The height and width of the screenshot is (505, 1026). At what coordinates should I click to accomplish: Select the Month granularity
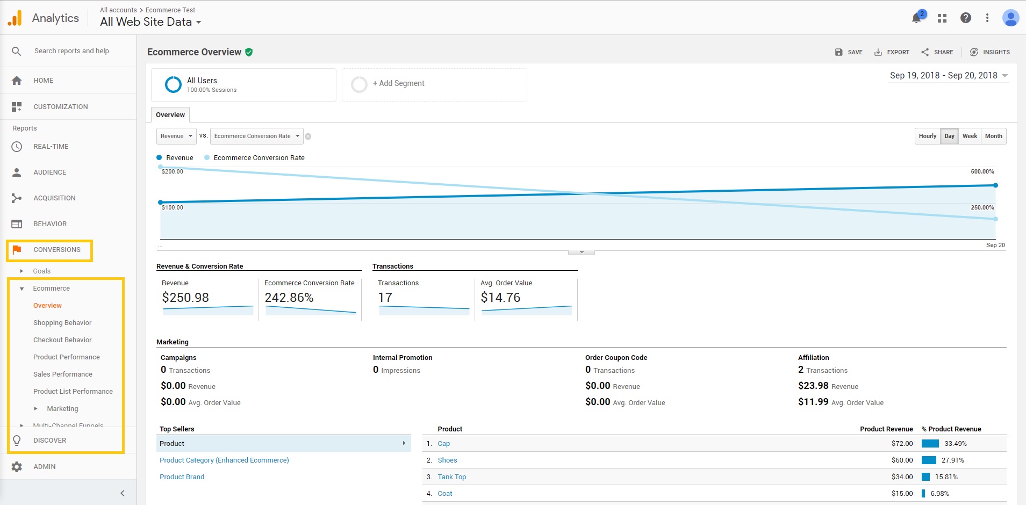click(x=994, y=136)
